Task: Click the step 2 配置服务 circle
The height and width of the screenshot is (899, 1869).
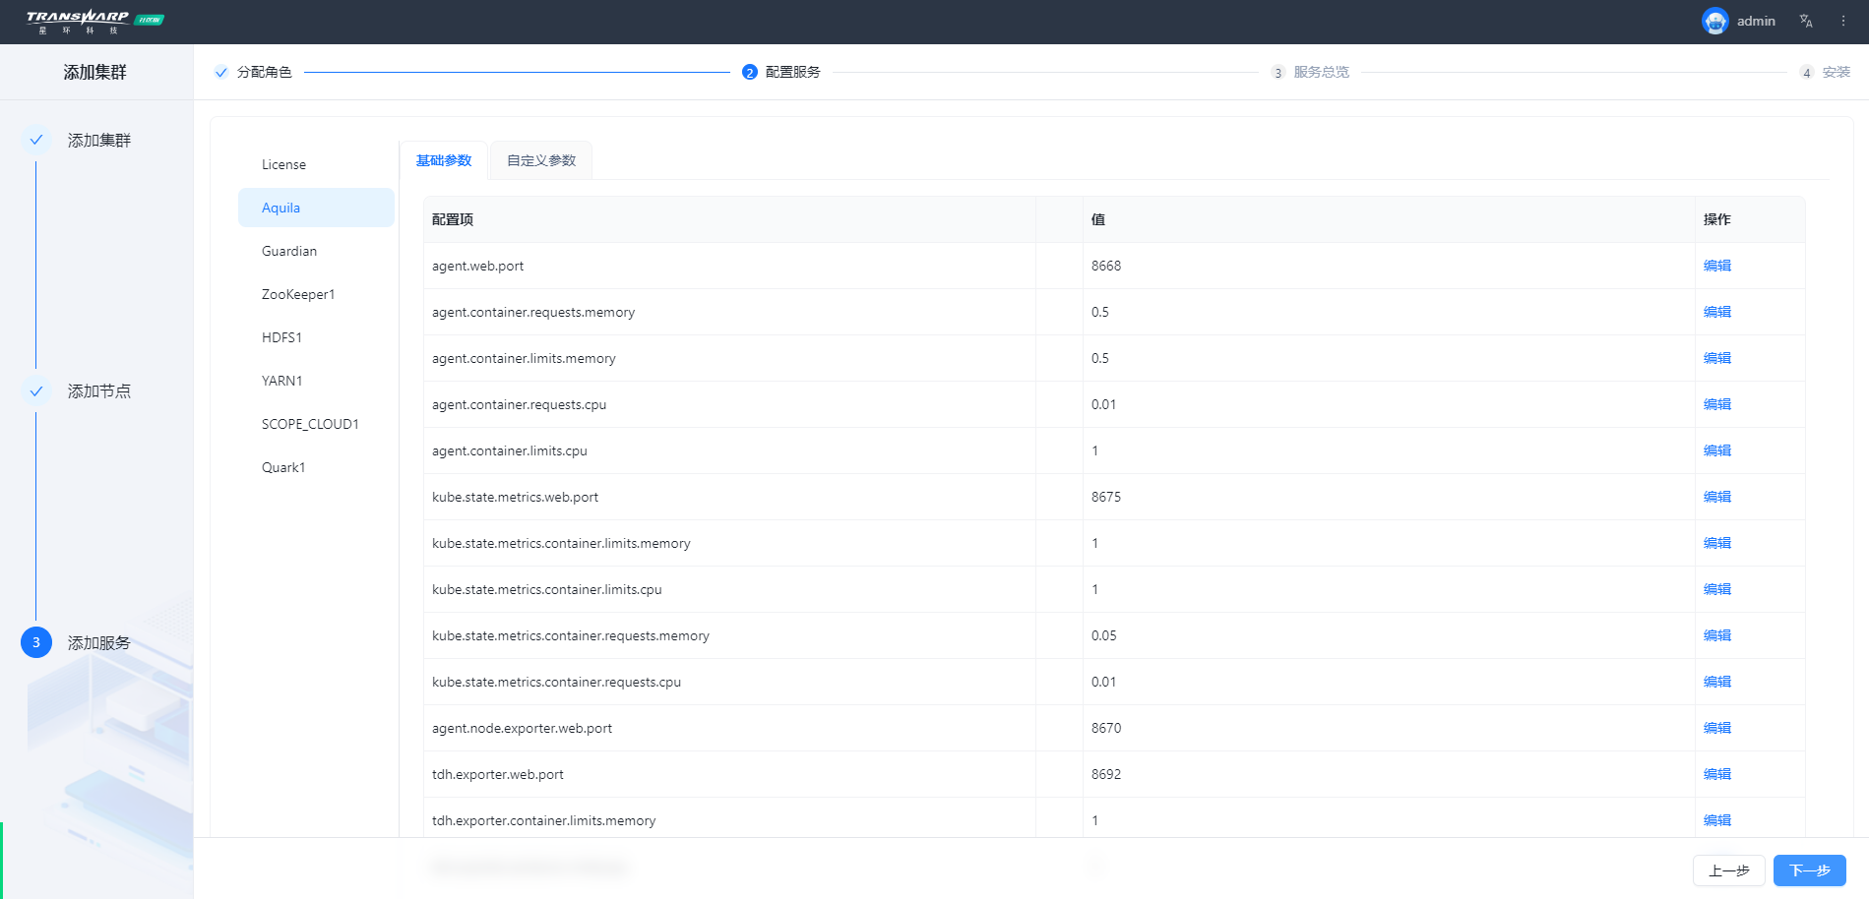Action: click(750, 72)
